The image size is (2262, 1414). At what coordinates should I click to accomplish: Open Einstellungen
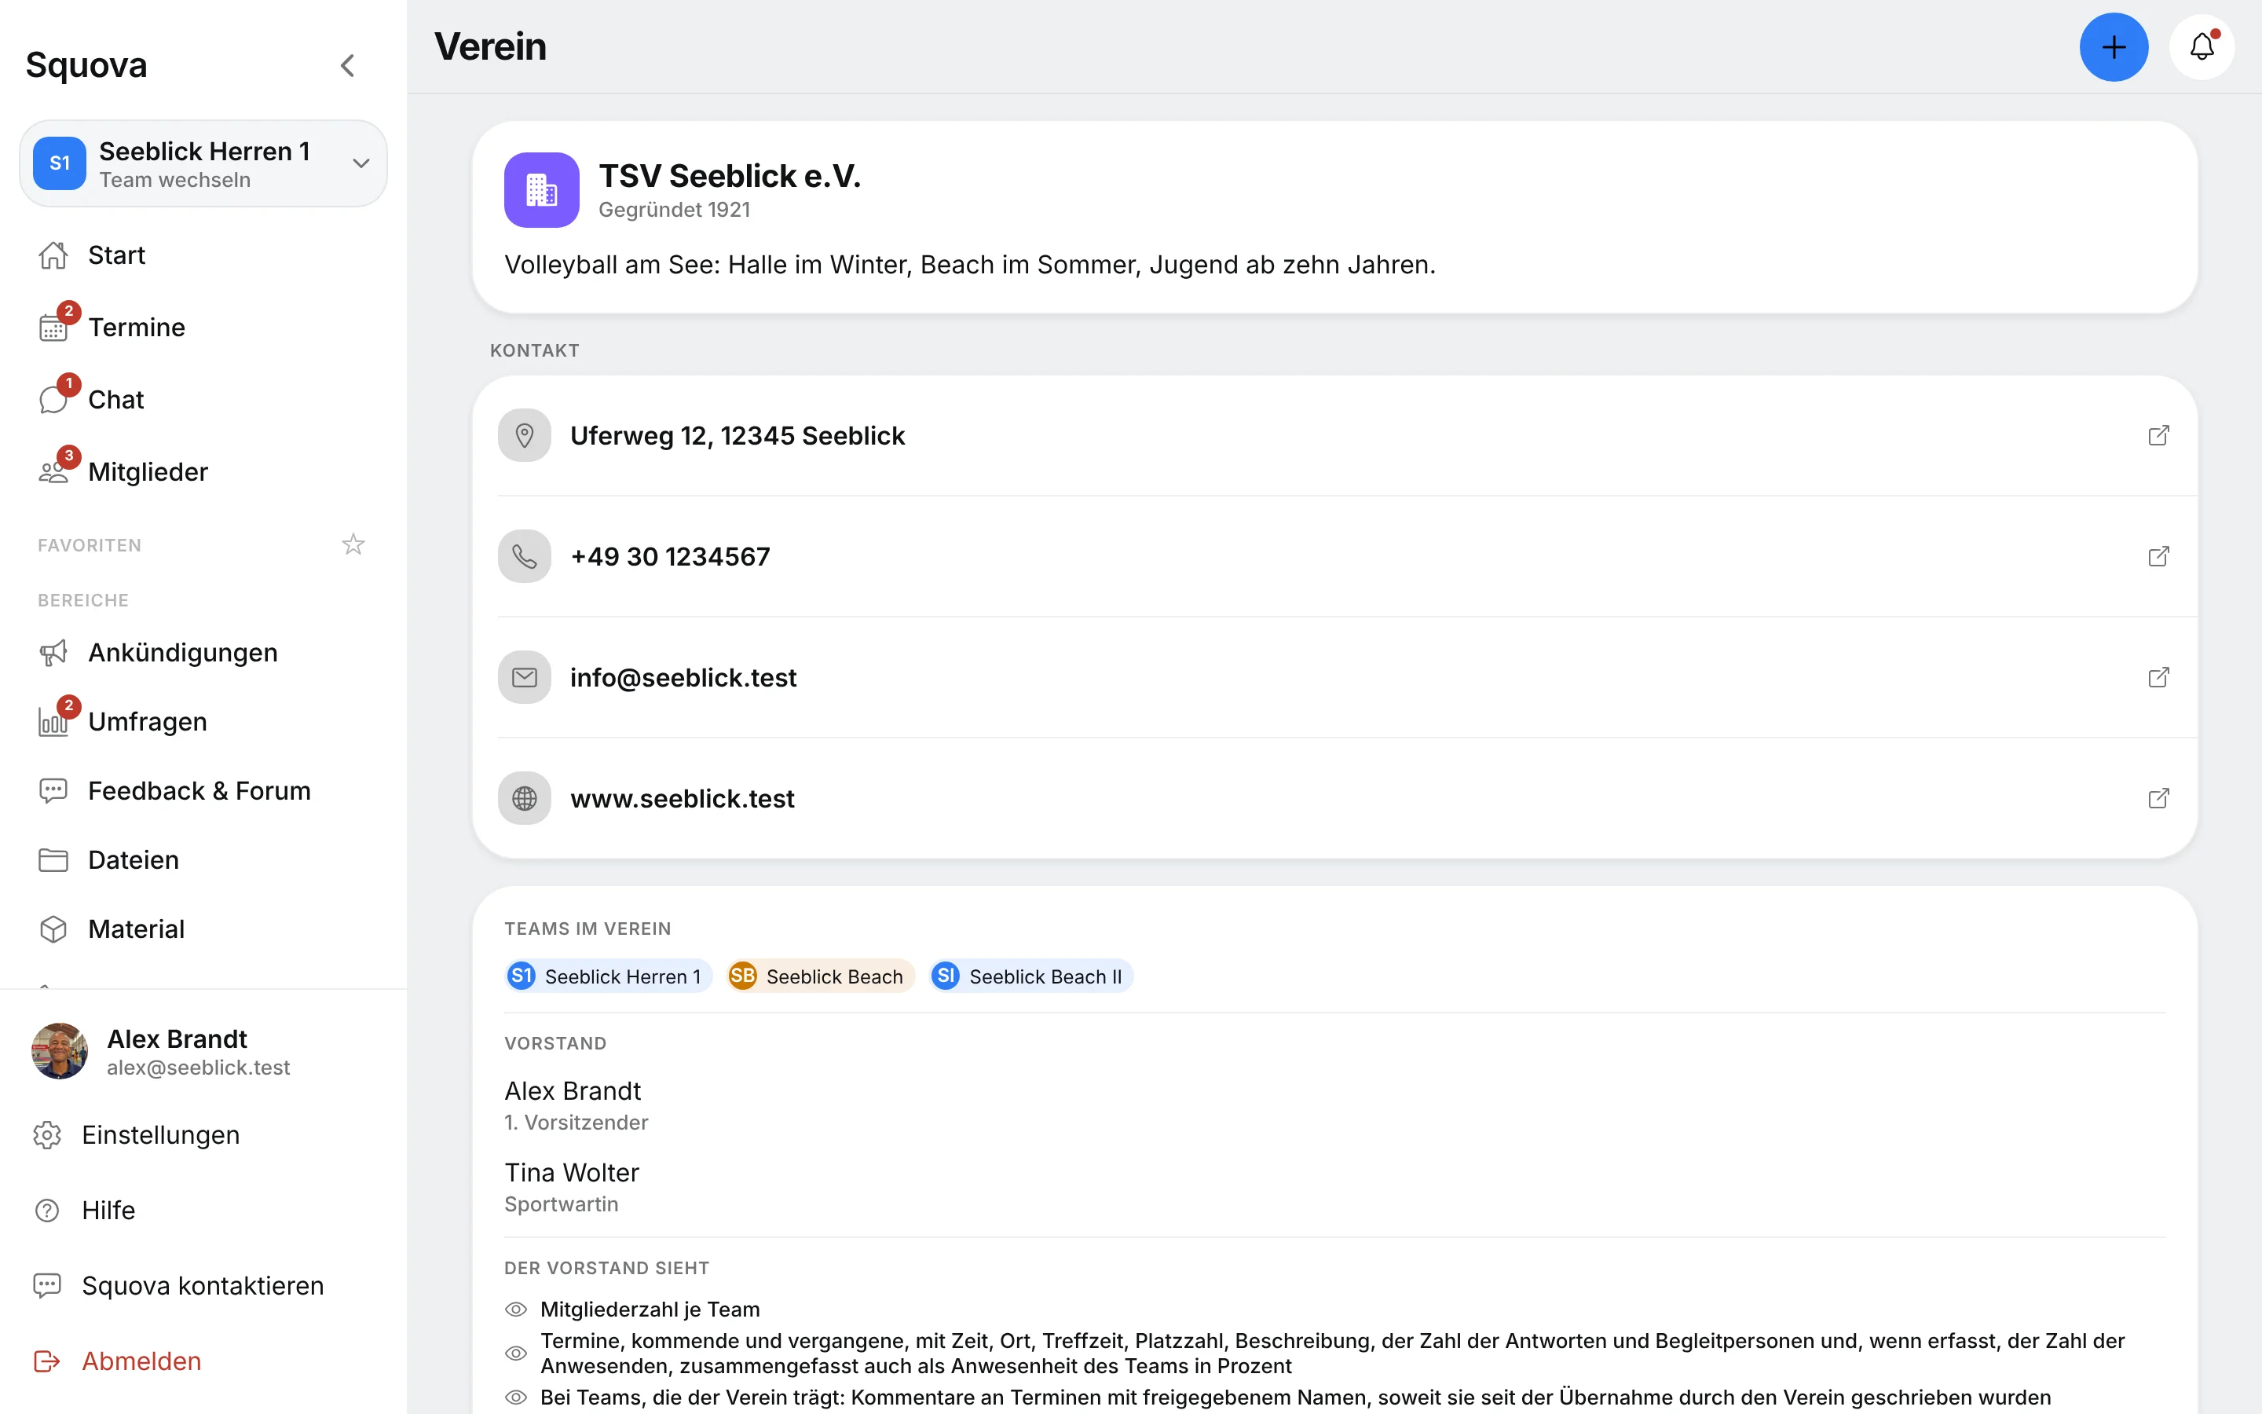coord(203,1135)
